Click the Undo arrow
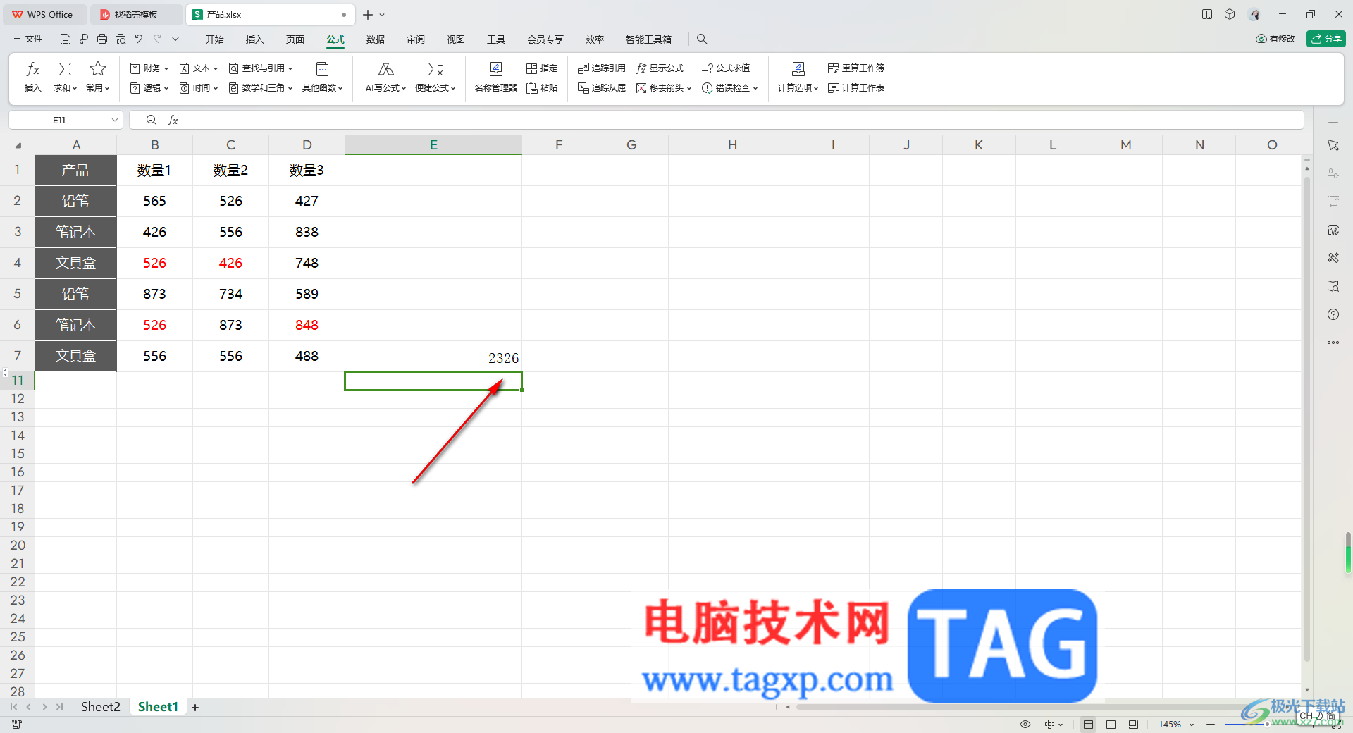Image resolution: width=1353 pixels, height=733 pixels. pyautogui.click(x=139, y=39)
